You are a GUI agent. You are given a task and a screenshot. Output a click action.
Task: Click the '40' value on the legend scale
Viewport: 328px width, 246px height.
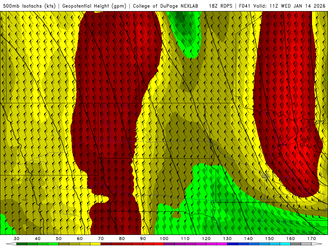(x=38, y=239)
